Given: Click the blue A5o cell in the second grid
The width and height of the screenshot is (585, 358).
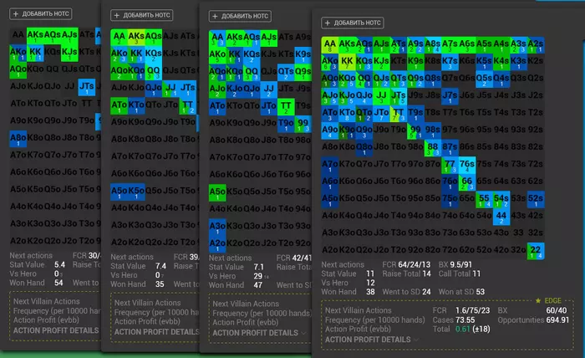Looking at the screenshot, I should pyautogui.click(x=120, y=190).
